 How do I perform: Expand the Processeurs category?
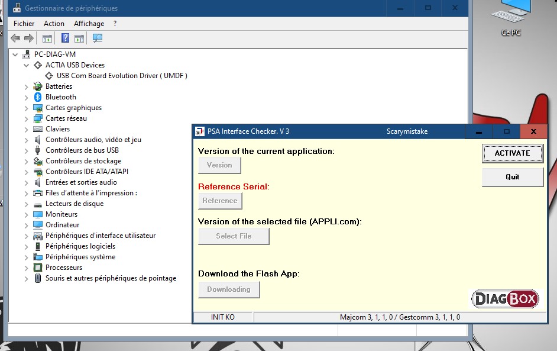26,268
